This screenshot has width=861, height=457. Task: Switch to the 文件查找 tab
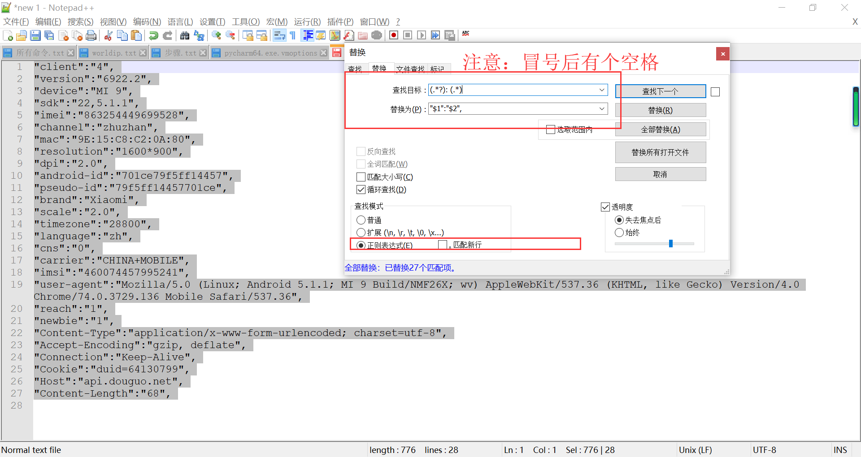pos(410,69)
